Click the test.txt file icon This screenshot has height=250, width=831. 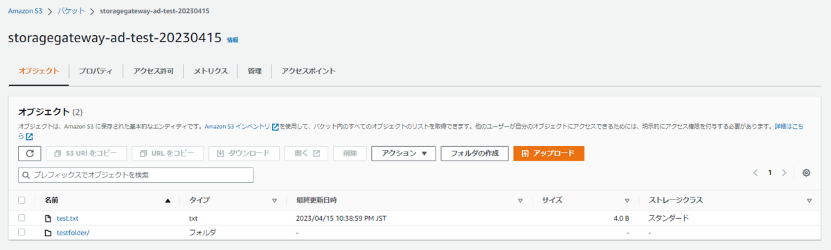48,218
